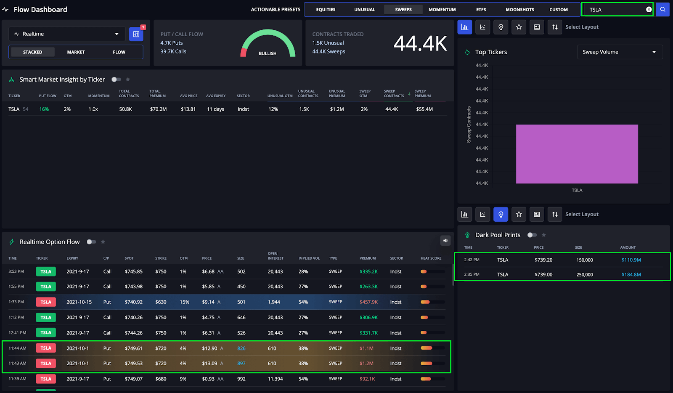Click the Realtime Option Flow lightning icon
673x393 pixels.
coord(12,242)
